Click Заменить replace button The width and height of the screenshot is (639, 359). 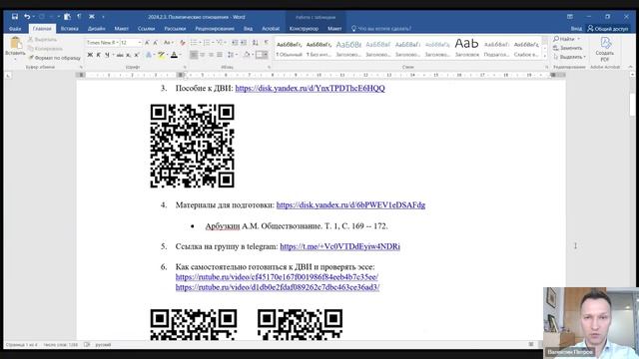567,48
